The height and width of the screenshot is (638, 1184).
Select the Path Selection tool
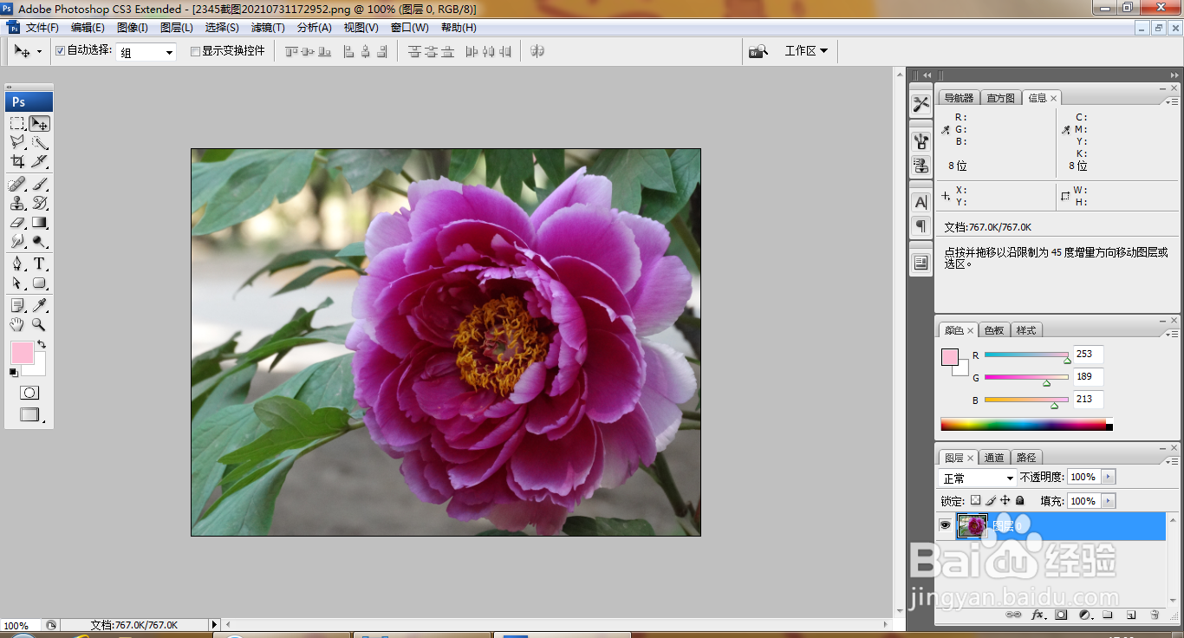pos(17,283)
